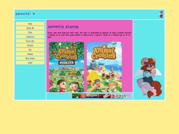Open the Pixel Art page
This screenshot has height=134, width=179.
click(x=30, y=41)
